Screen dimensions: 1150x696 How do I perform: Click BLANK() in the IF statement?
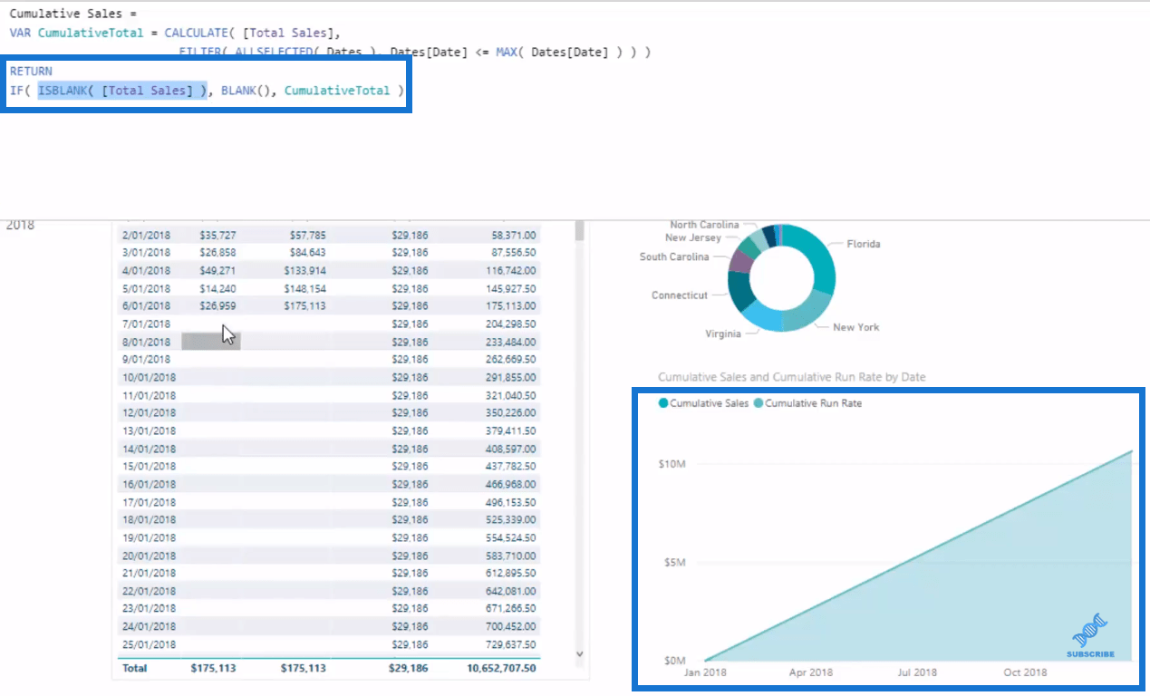tap(245, 91)
